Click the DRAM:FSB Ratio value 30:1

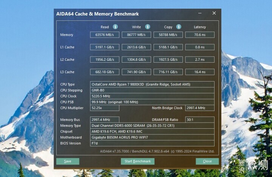[x=200, y=120]
